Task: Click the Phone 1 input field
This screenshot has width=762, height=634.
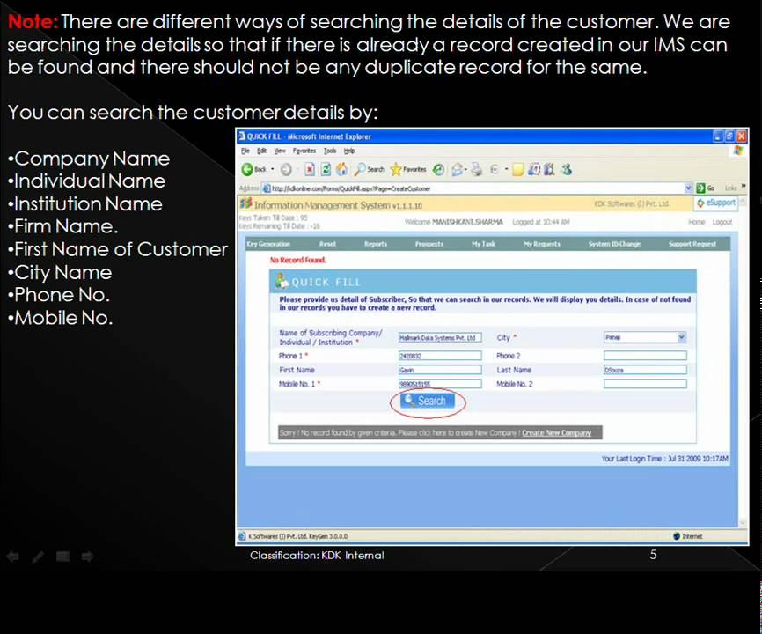Action: [x=440, y=356]
